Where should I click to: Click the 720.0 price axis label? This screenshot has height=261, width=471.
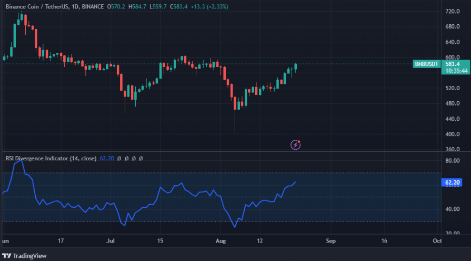(453, 12)
